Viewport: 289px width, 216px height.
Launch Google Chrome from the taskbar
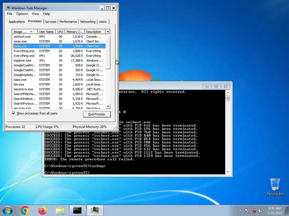[25, 210]
